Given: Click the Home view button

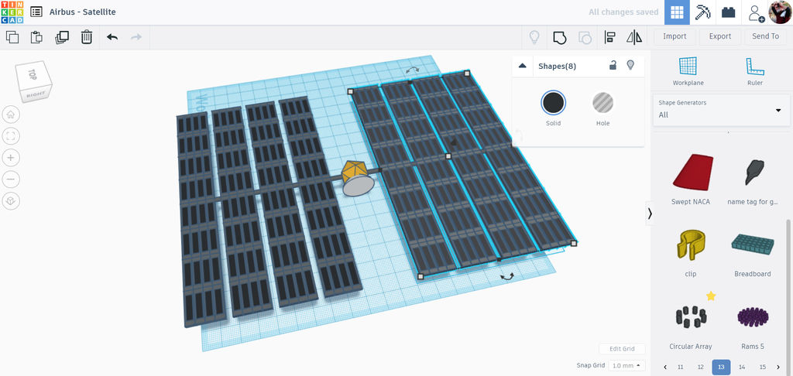Looking at the screenshot, I should click(11, 115).
